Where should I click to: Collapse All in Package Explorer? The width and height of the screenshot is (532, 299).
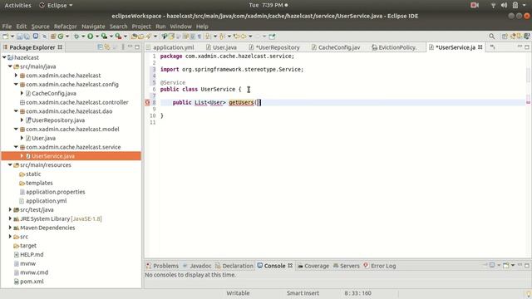point(100,47)
